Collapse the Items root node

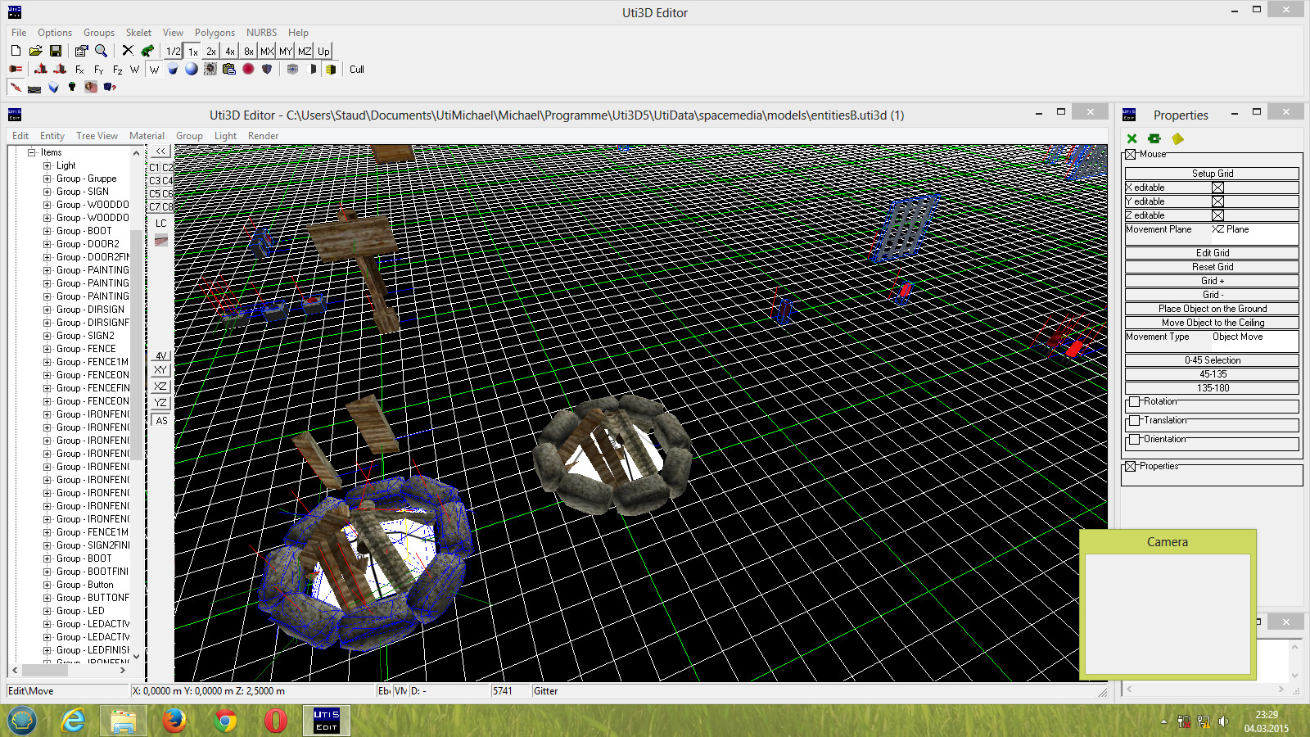(x=29, y=151)
